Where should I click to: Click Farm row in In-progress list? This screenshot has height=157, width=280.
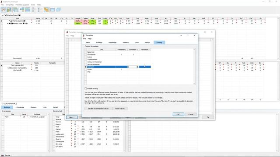[x=25, y=117]
